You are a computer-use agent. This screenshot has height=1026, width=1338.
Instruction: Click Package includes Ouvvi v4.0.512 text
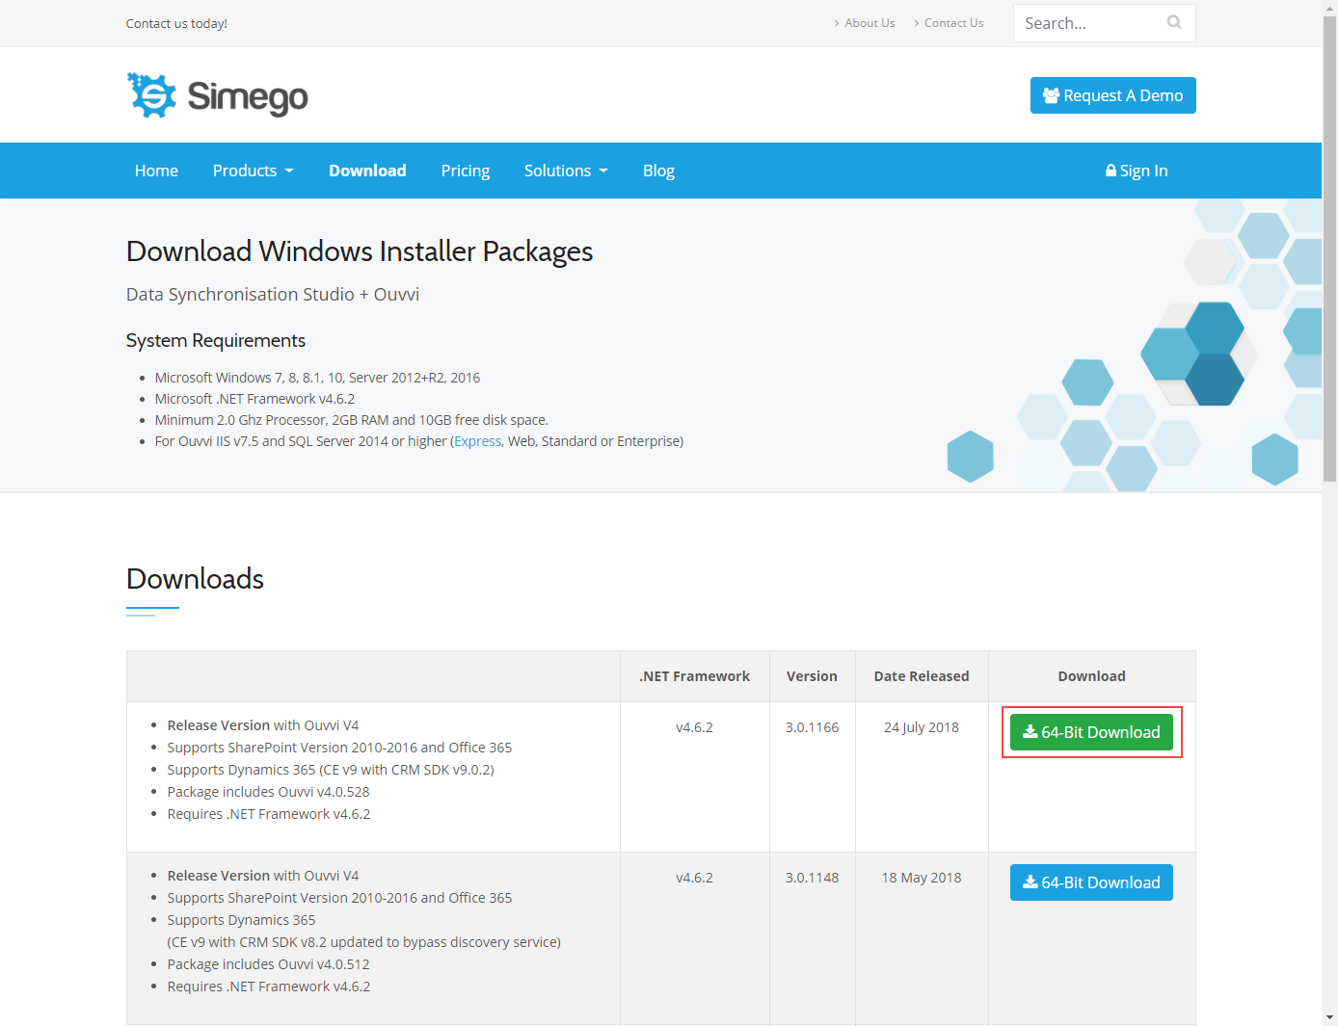click(268, 964)
